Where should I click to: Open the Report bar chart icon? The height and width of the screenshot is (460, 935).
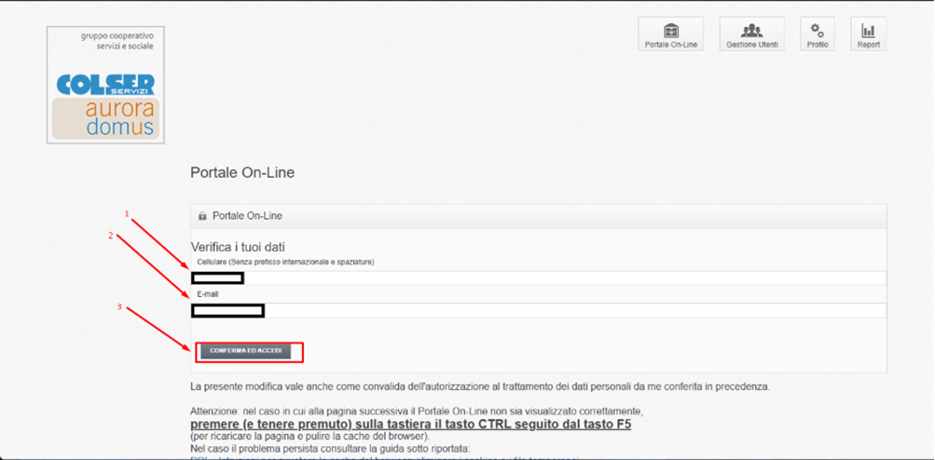pyautogui.click(x=868, y=30)
